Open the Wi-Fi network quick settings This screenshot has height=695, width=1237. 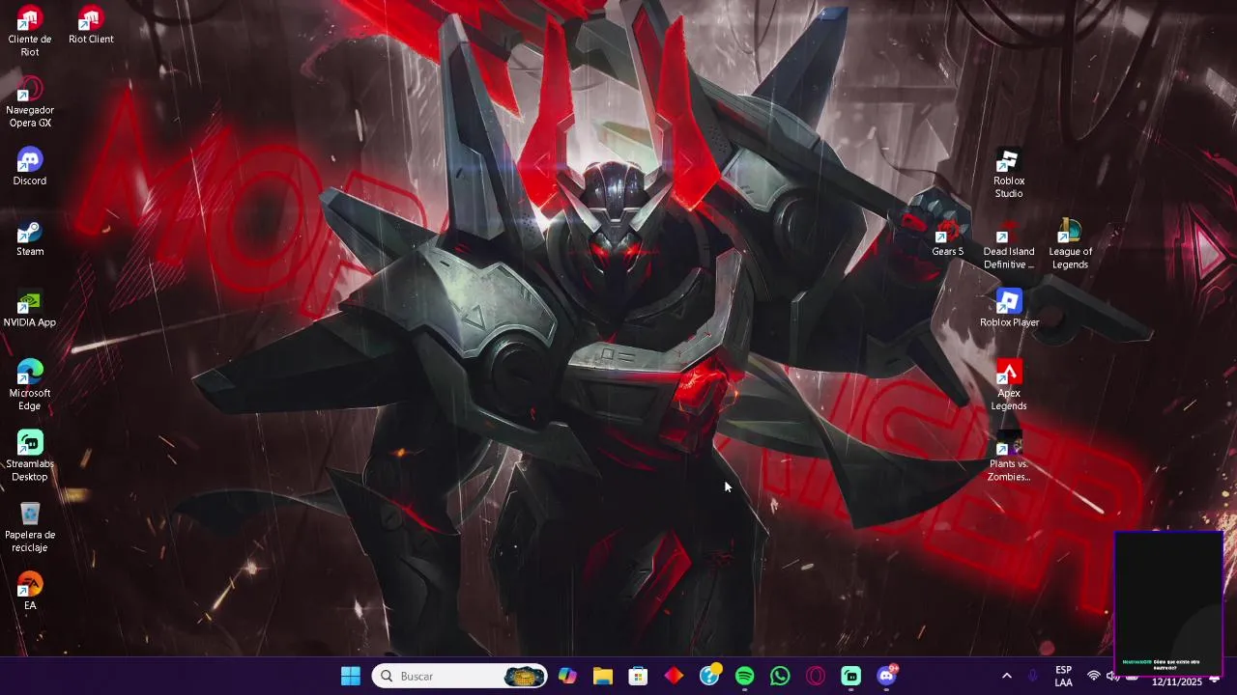1094,677
